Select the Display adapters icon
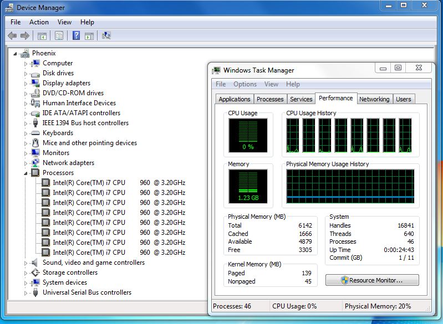 [35, 83]
